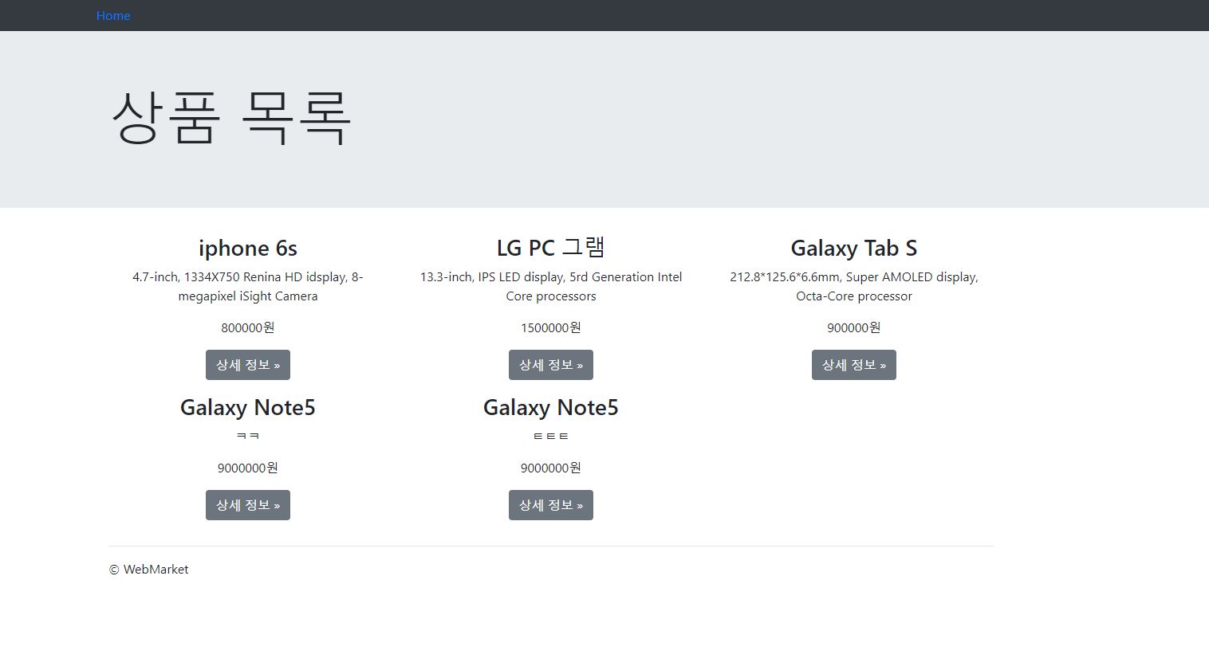Click the iphone 6s Renina HD description
The width and height of the screenshot is (1209, 670).
click(248, 286)
